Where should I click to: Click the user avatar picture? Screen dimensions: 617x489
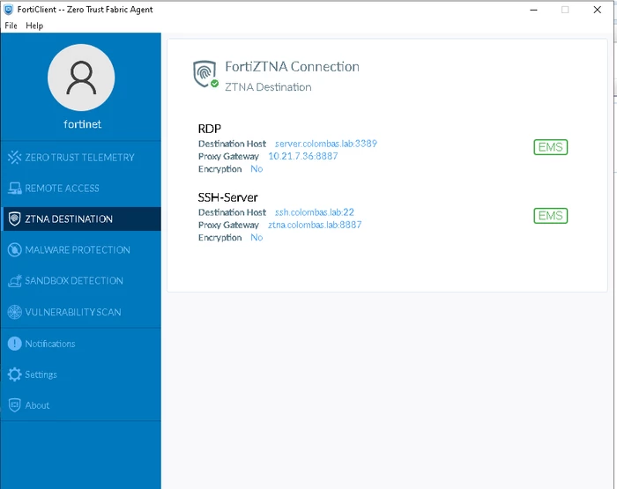(81, 78)
